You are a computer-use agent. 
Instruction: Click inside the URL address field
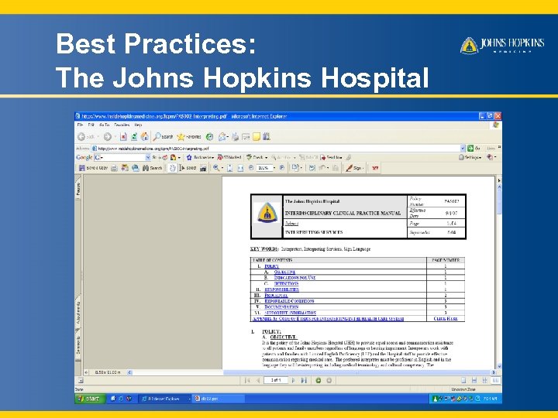276,148
